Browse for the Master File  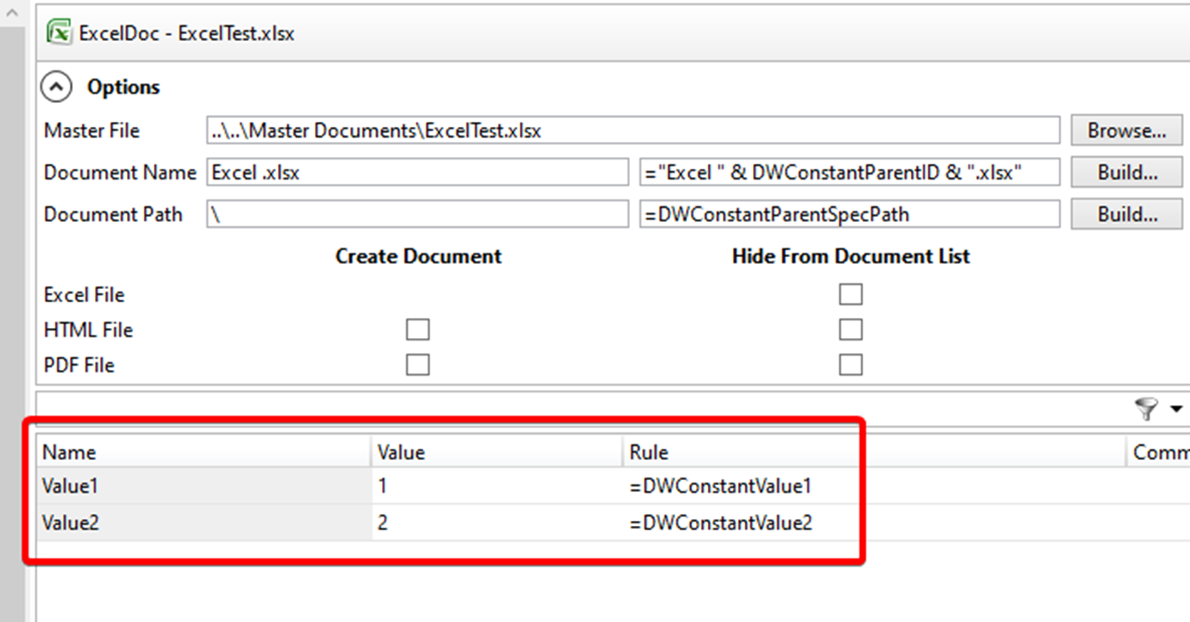click(x=1125, y=130)
